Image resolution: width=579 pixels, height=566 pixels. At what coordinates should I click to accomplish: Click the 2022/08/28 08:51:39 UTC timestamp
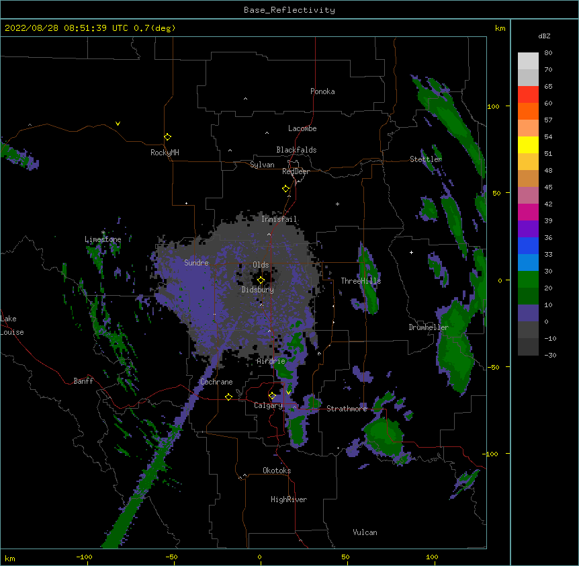(66, 28)
